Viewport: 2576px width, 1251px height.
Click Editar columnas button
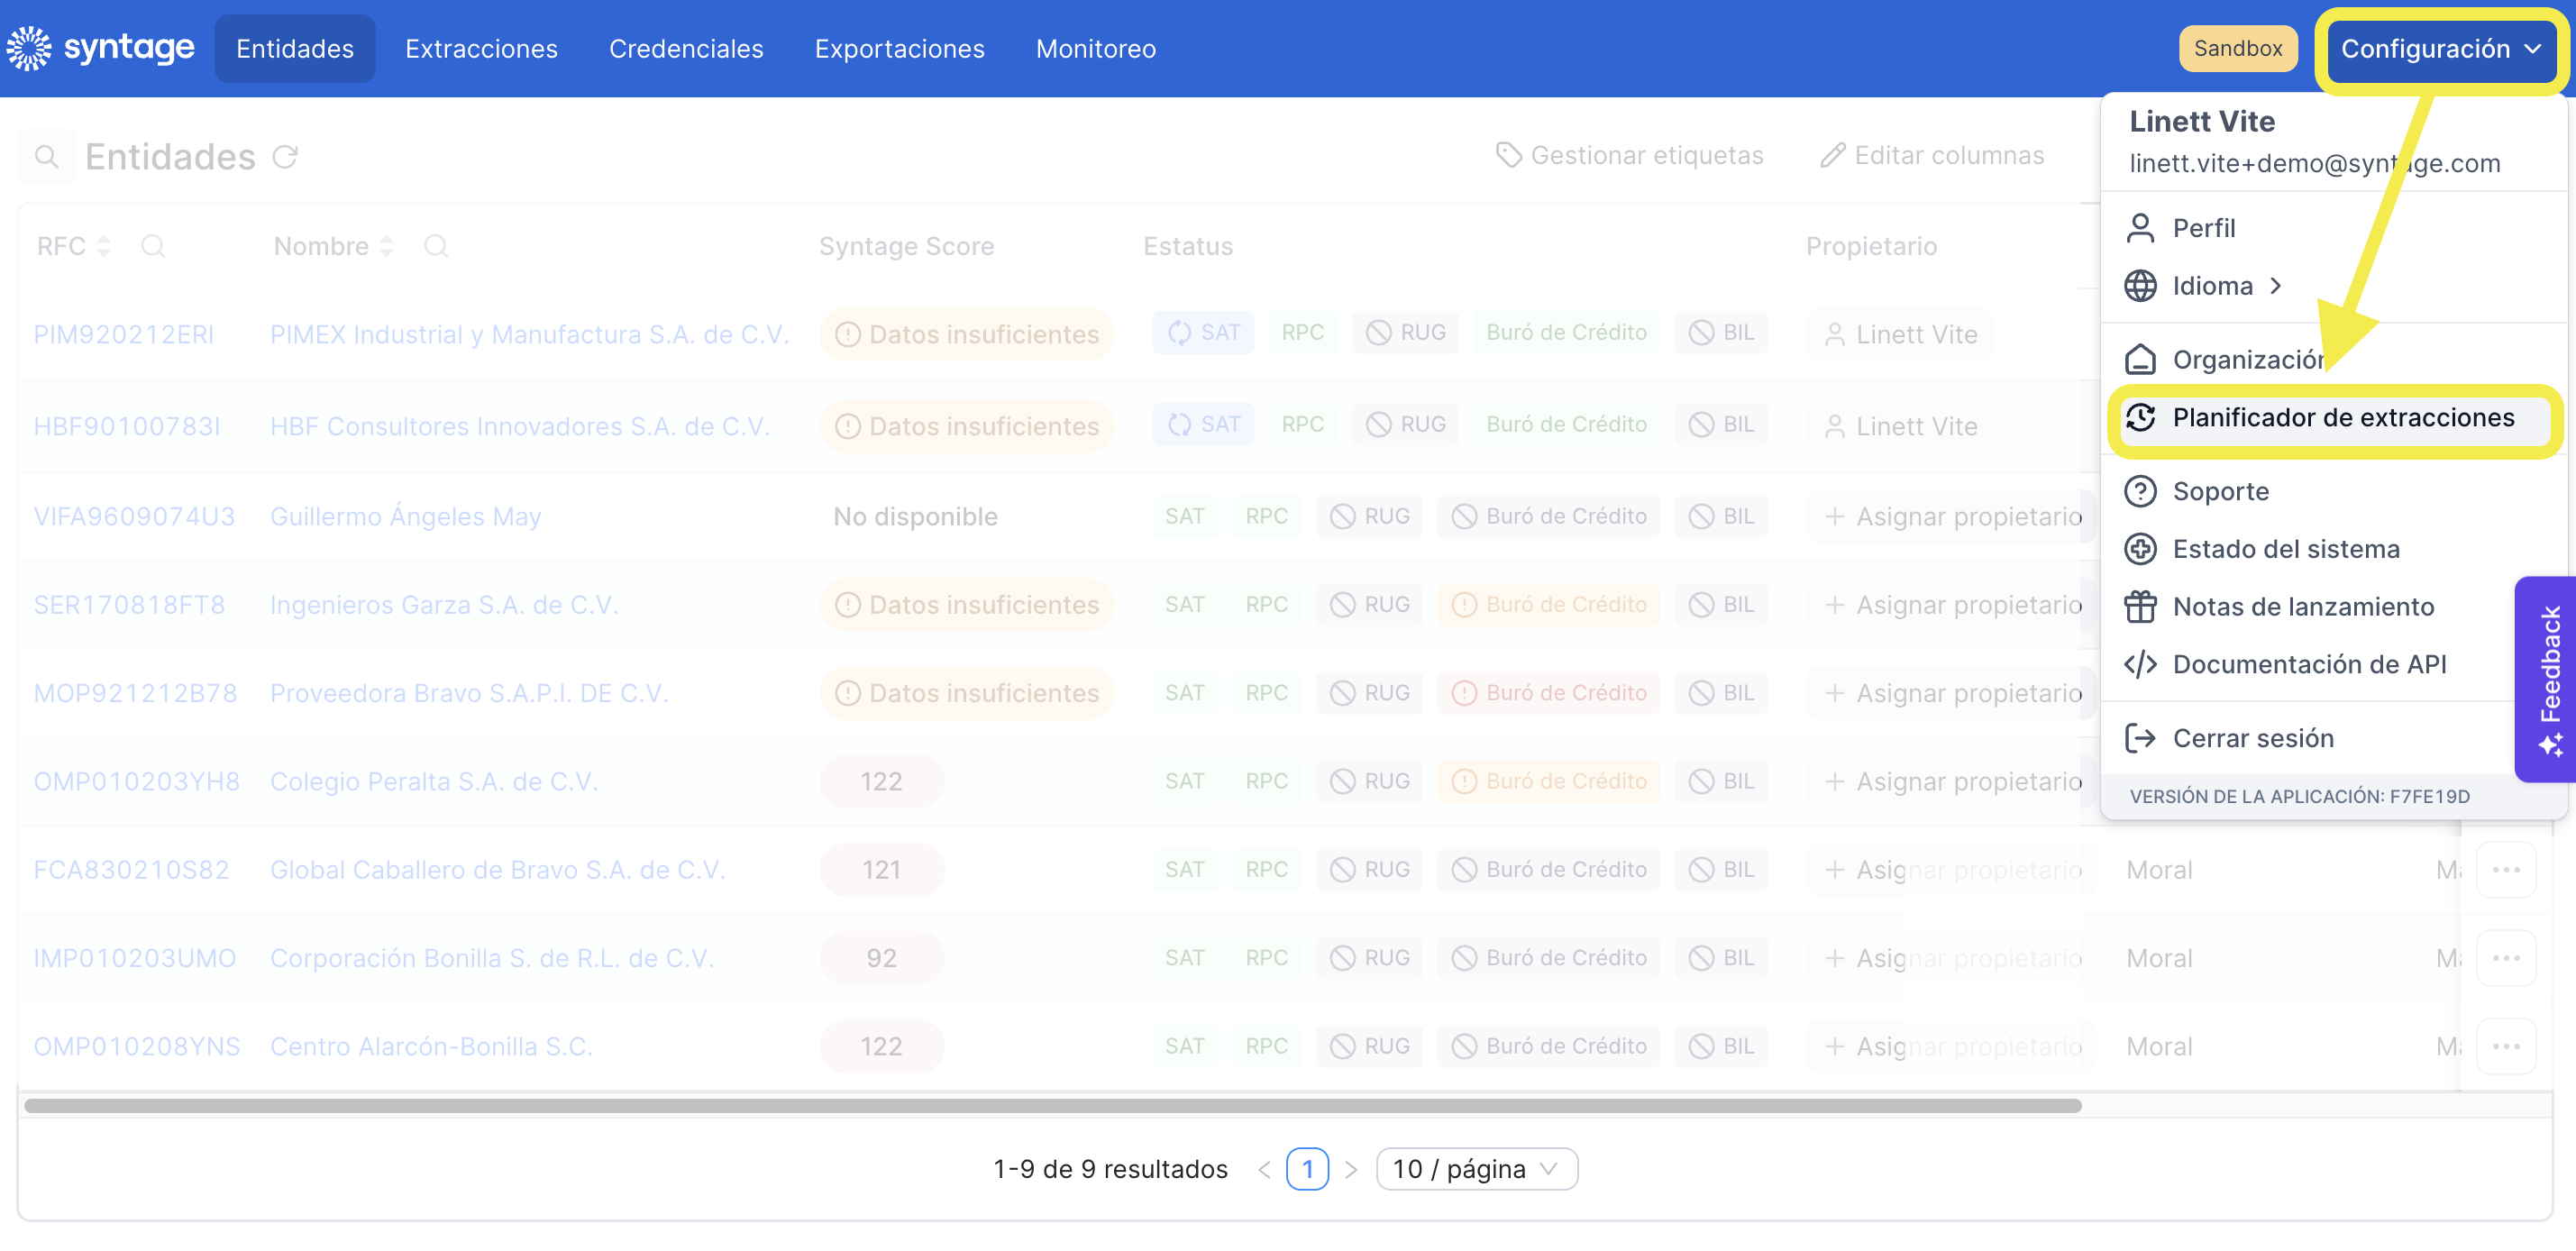pyautogui.click(x=1933, y=155)
